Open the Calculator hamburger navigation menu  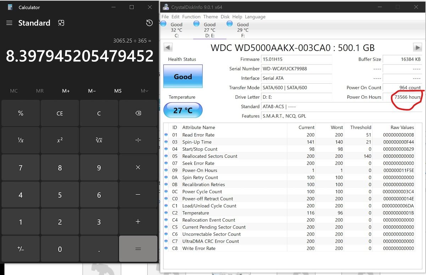click(9, 23)
